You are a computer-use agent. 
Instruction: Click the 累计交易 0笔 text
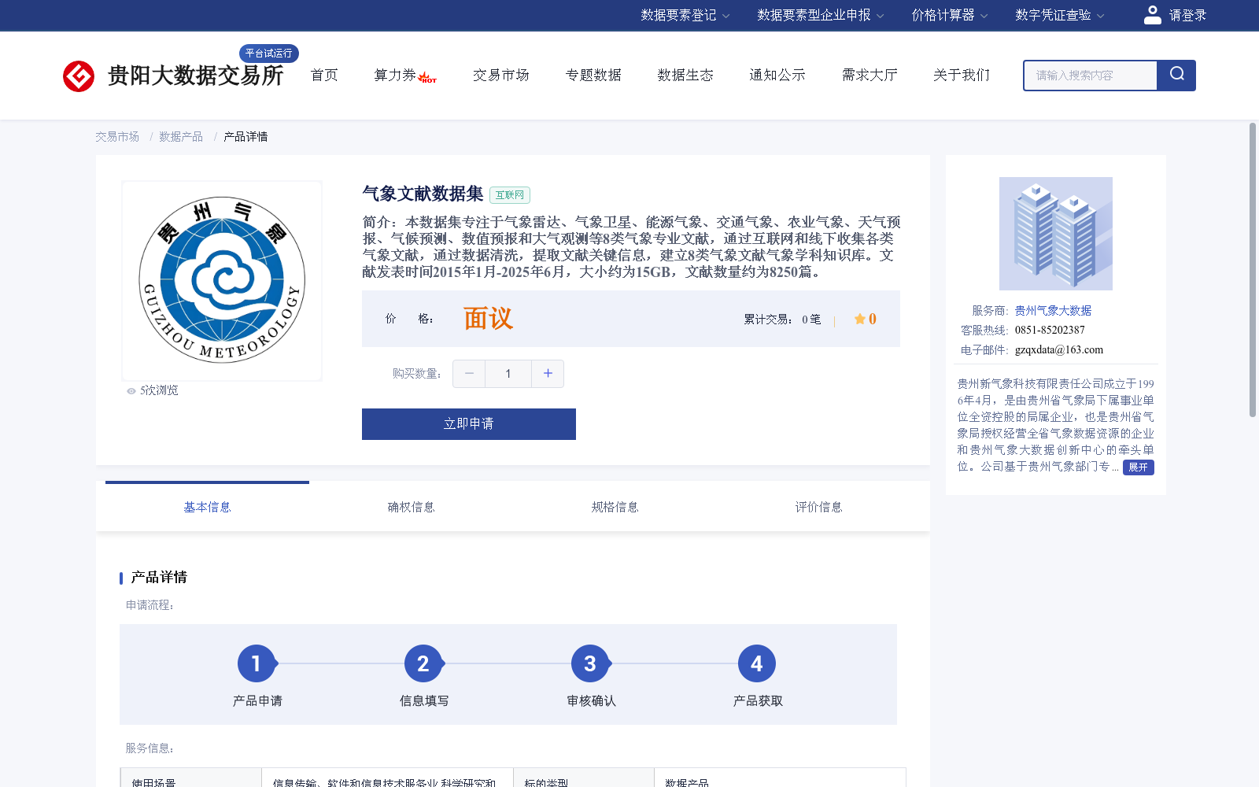pos(782,320)
